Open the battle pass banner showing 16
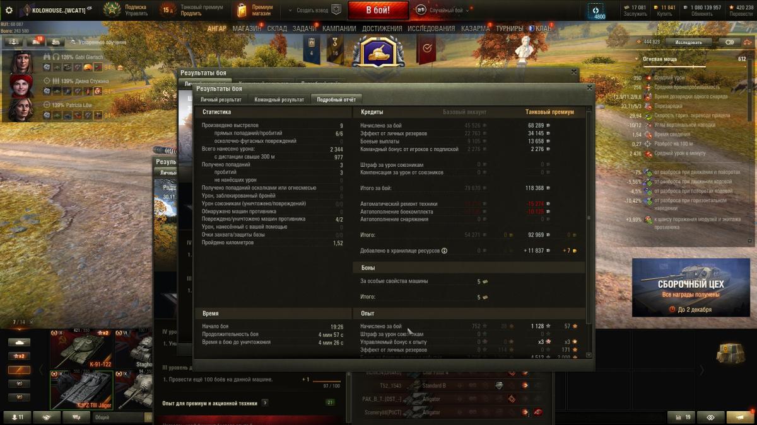This screenshot has width=757, height=425. 335,48
